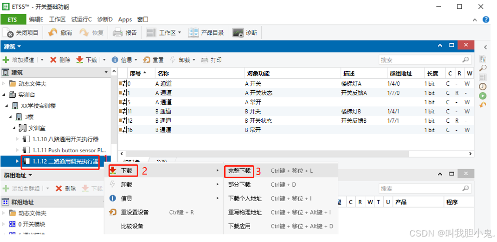Open the 试运行C menu

pyautogui.click(x=81, y=19)
